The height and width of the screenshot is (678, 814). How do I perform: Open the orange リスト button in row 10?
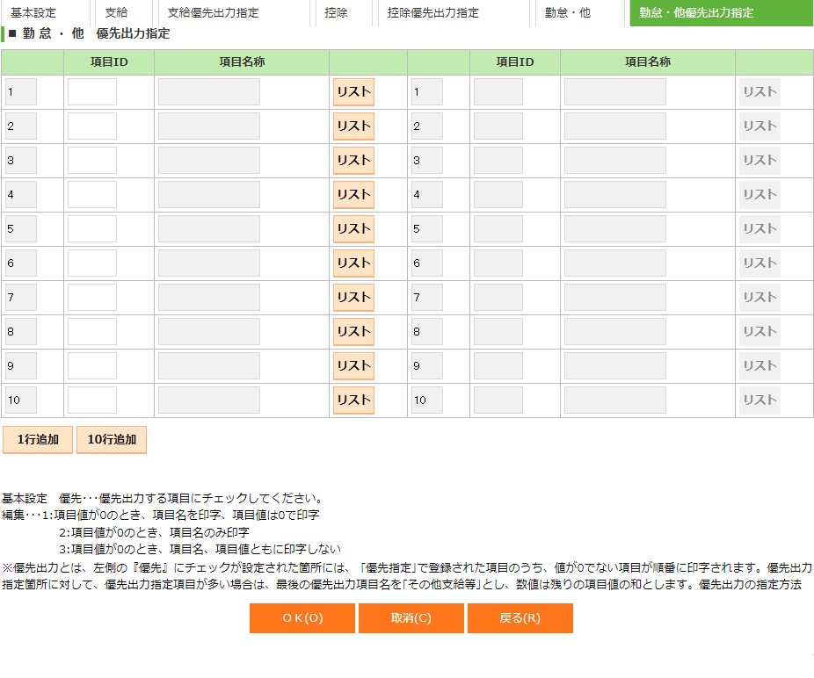coord(353,400)
